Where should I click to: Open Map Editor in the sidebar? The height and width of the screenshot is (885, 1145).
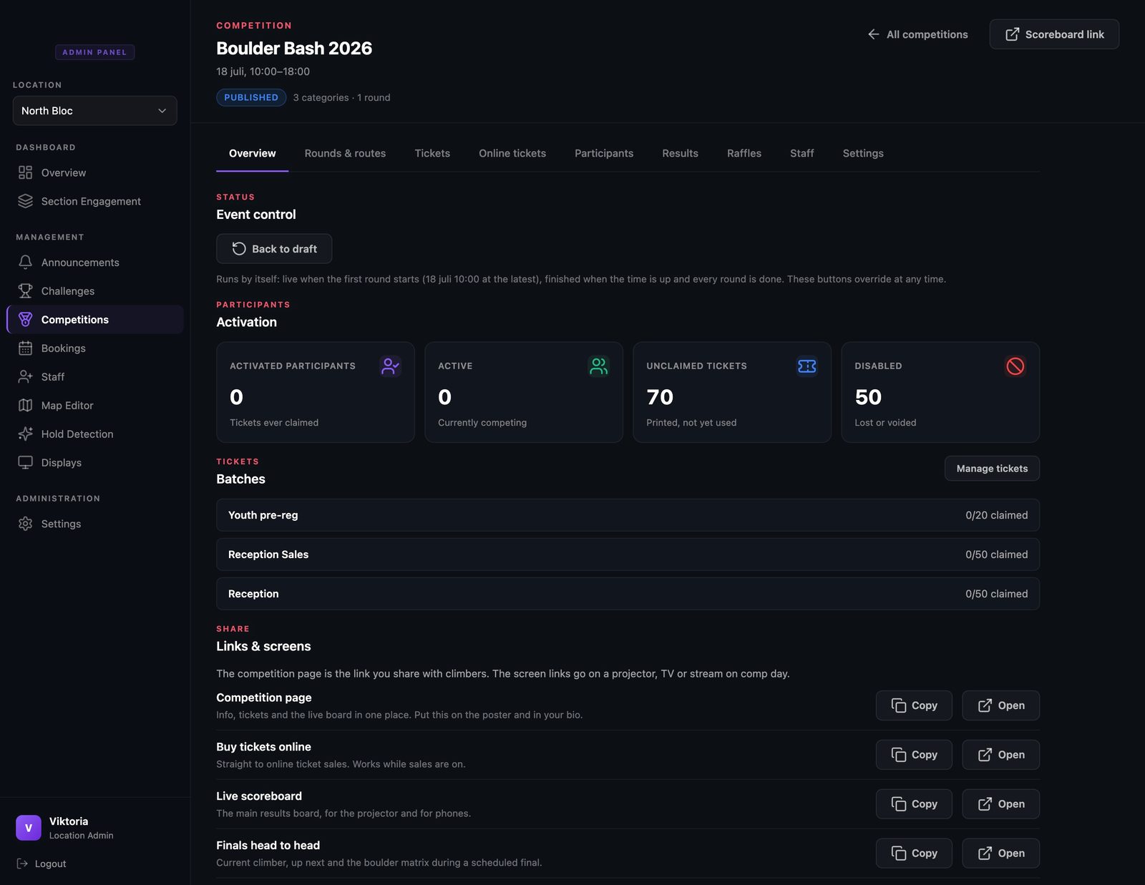(94, 406)
